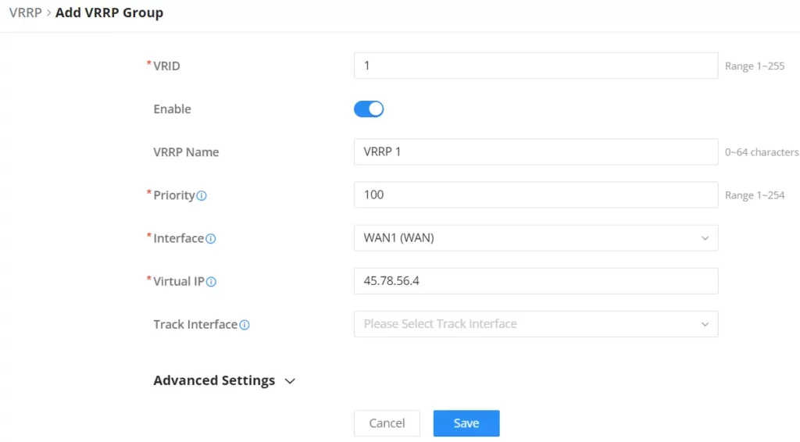Toggle the Enable switch off
Image resolution: width=800 pixels, height=442 pixels.
[369, 109]
